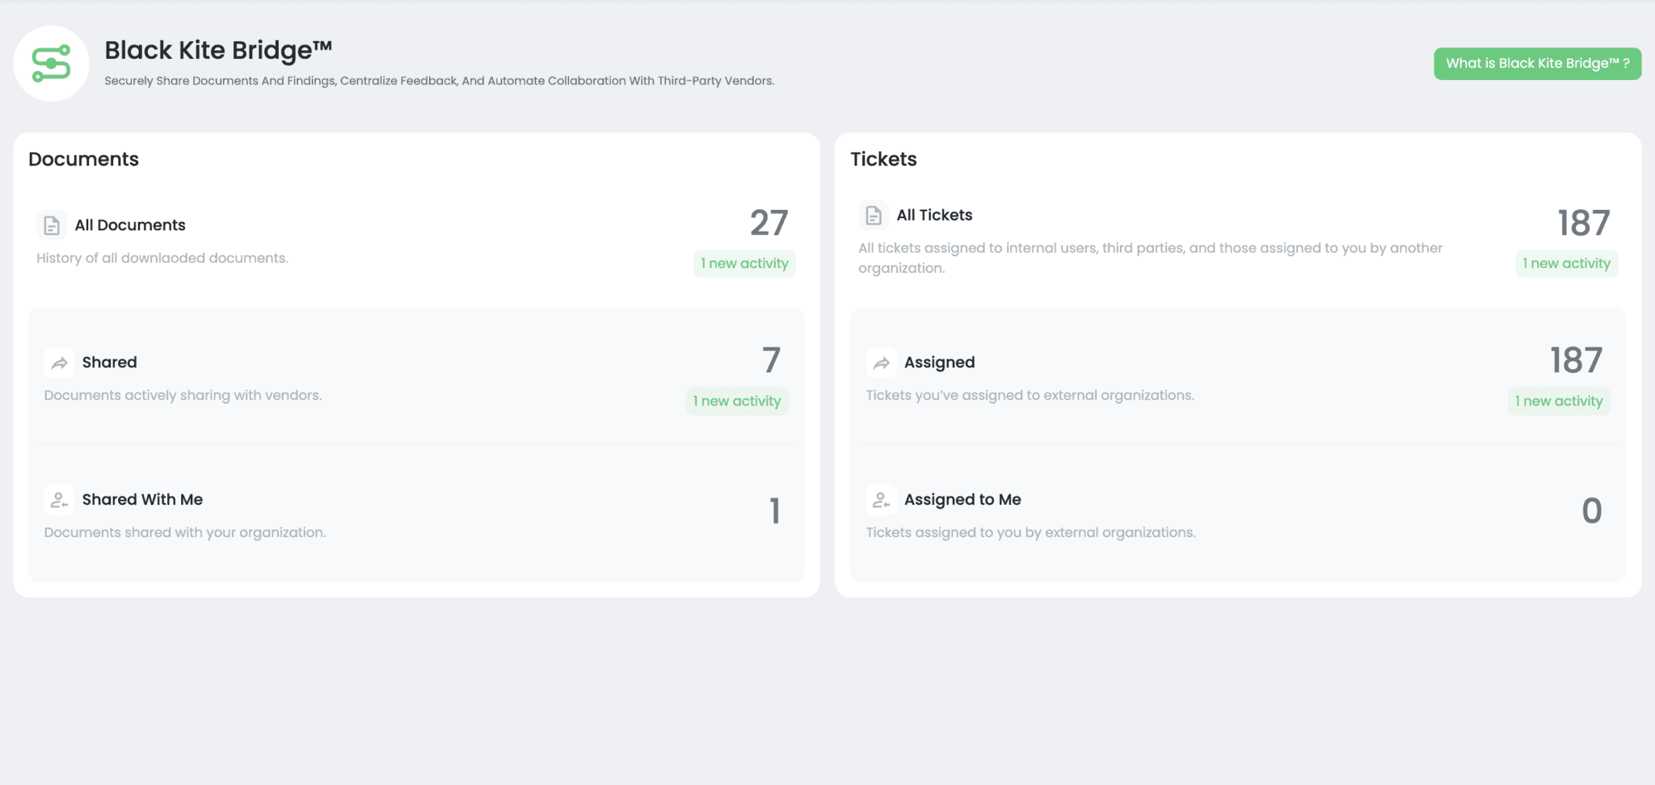Open the All Tickets list
The height and width of the screenshot is (785, 1655).
coord(933,215)
